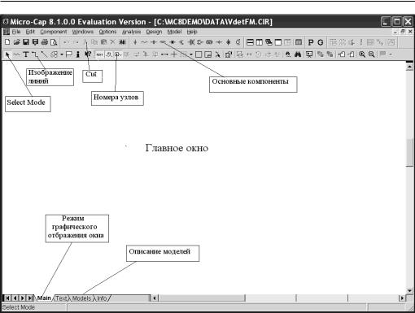415x313 pixels.
Task: Open a file with folder icon
Action: [x=16, y=42]
